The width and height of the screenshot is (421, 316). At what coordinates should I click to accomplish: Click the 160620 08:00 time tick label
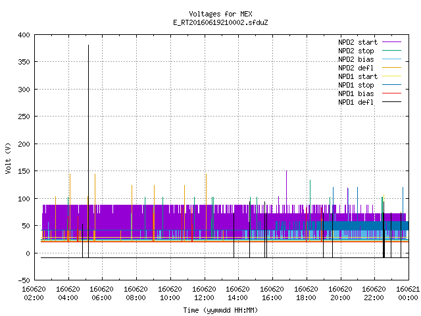click(136, 294)
